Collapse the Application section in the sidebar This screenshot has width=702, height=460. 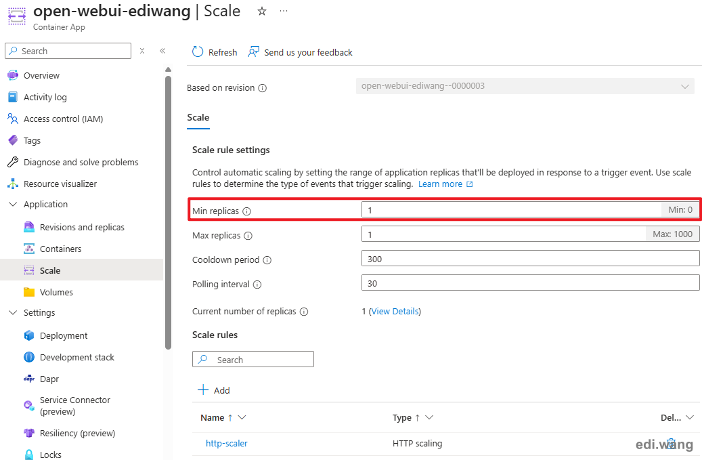[13, 204]
